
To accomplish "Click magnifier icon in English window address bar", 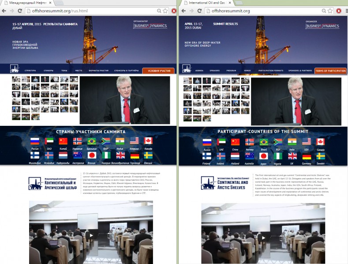I will click(x=324, y=11).
